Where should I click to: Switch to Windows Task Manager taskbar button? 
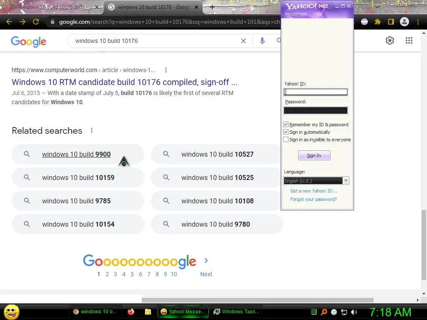coord(236,312)
